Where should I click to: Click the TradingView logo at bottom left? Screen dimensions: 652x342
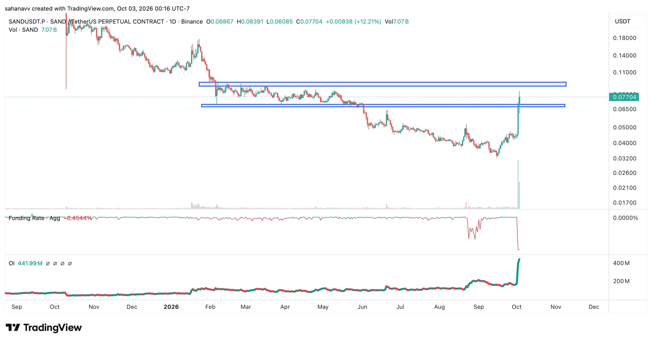pos(44,327)
